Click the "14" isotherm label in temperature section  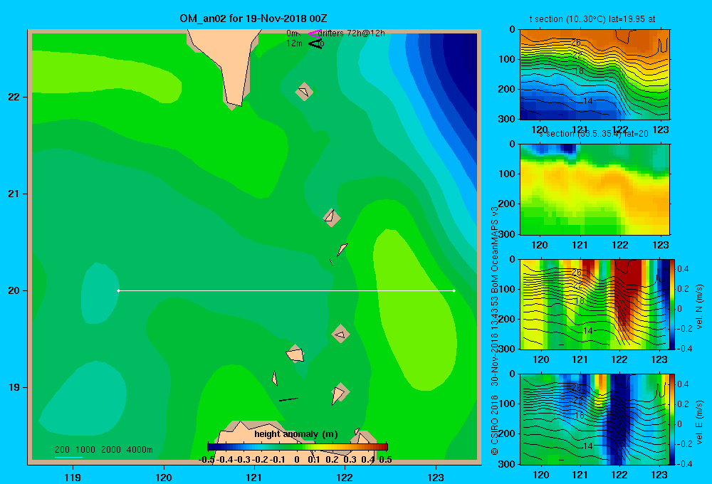click(587, 101)
